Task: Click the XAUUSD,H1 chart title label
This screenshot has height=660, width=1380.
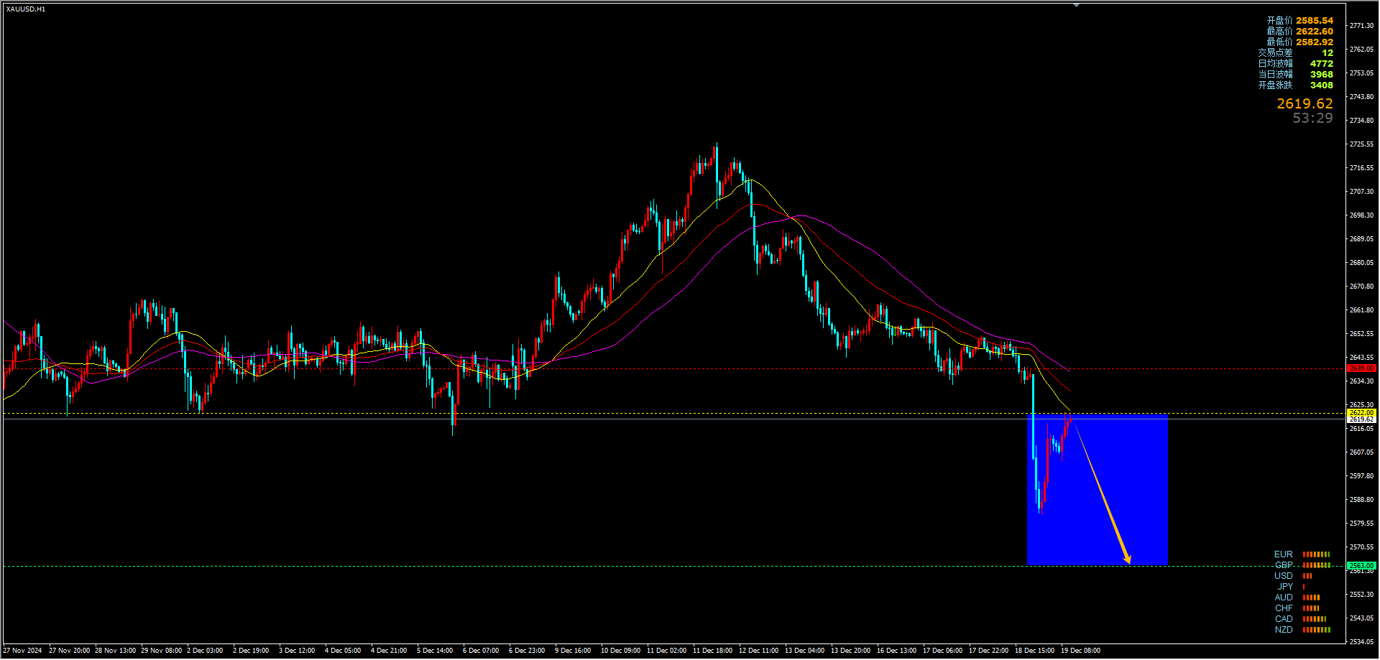Action: (x=26, y=9)
